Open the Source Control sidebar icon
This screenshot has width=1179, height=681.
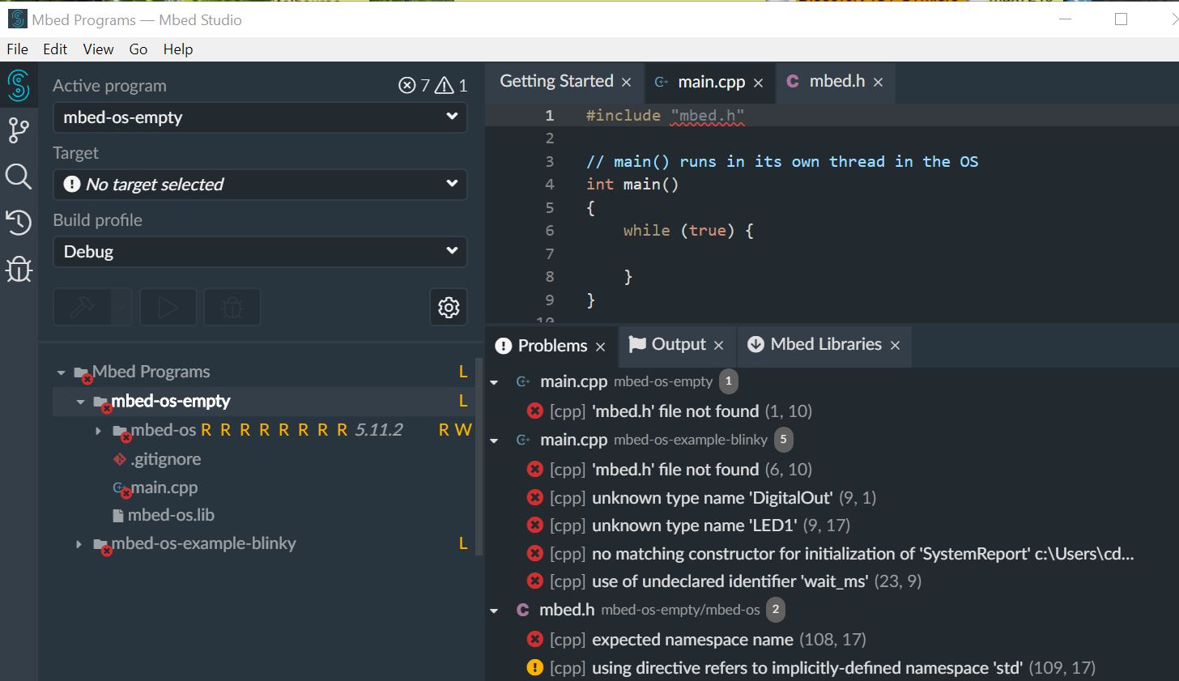[x=19, y=130]
